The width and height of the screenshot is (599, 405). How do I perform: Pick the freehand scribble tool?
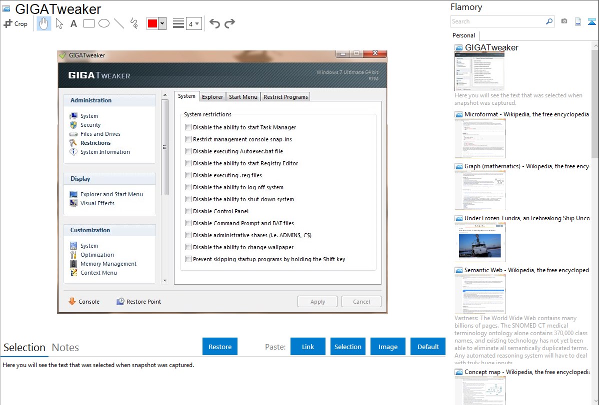pos(134,23)
